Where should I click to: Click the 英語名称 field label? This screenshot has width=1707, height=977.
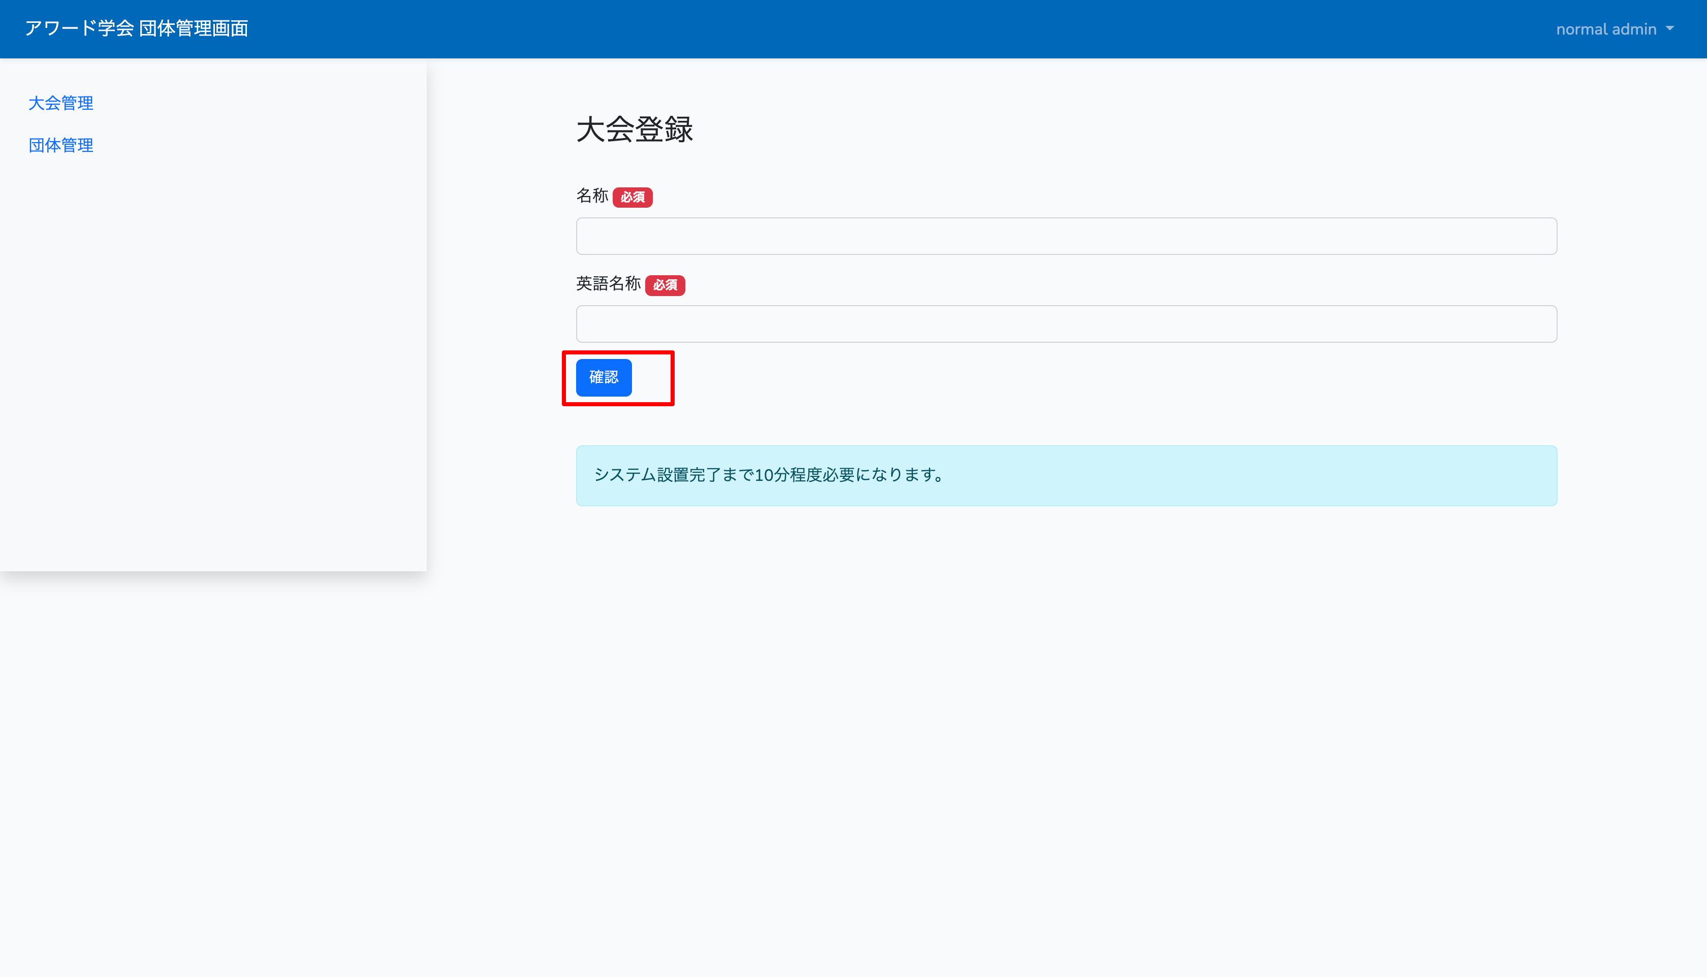608,284
